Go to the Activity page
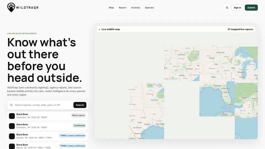The width and height of the screenshot is (265, 149). coord(136,8)
